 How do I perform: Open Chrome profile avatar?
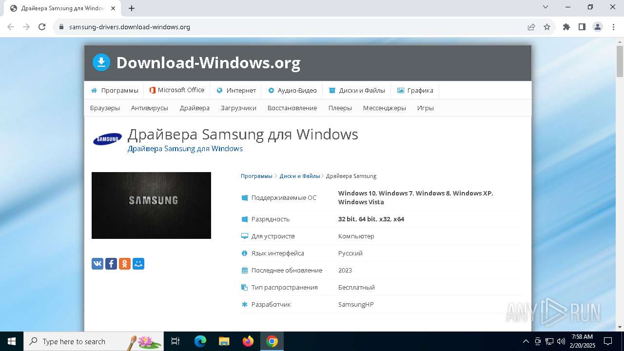pos(598,27)
